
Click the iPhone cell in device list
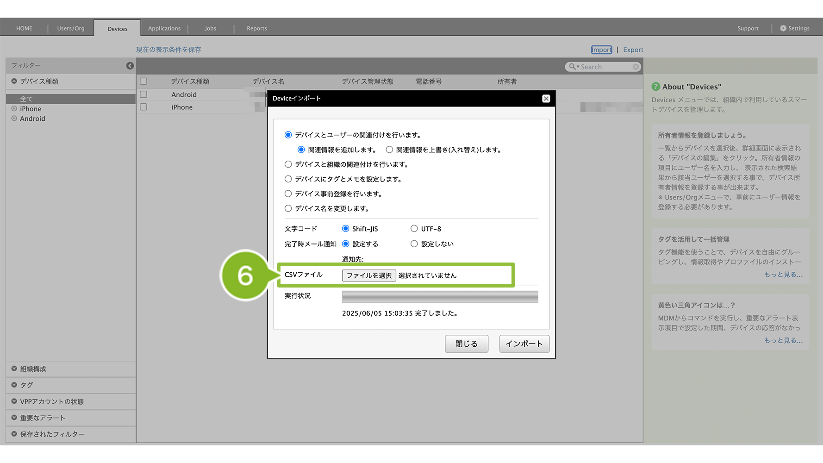[x=182, y=107]
